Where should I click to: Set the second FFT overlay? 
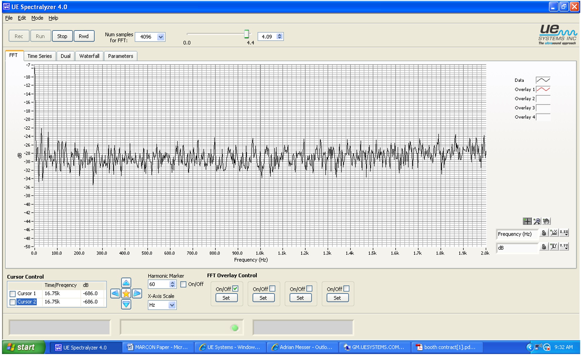[x=263, y=298]
